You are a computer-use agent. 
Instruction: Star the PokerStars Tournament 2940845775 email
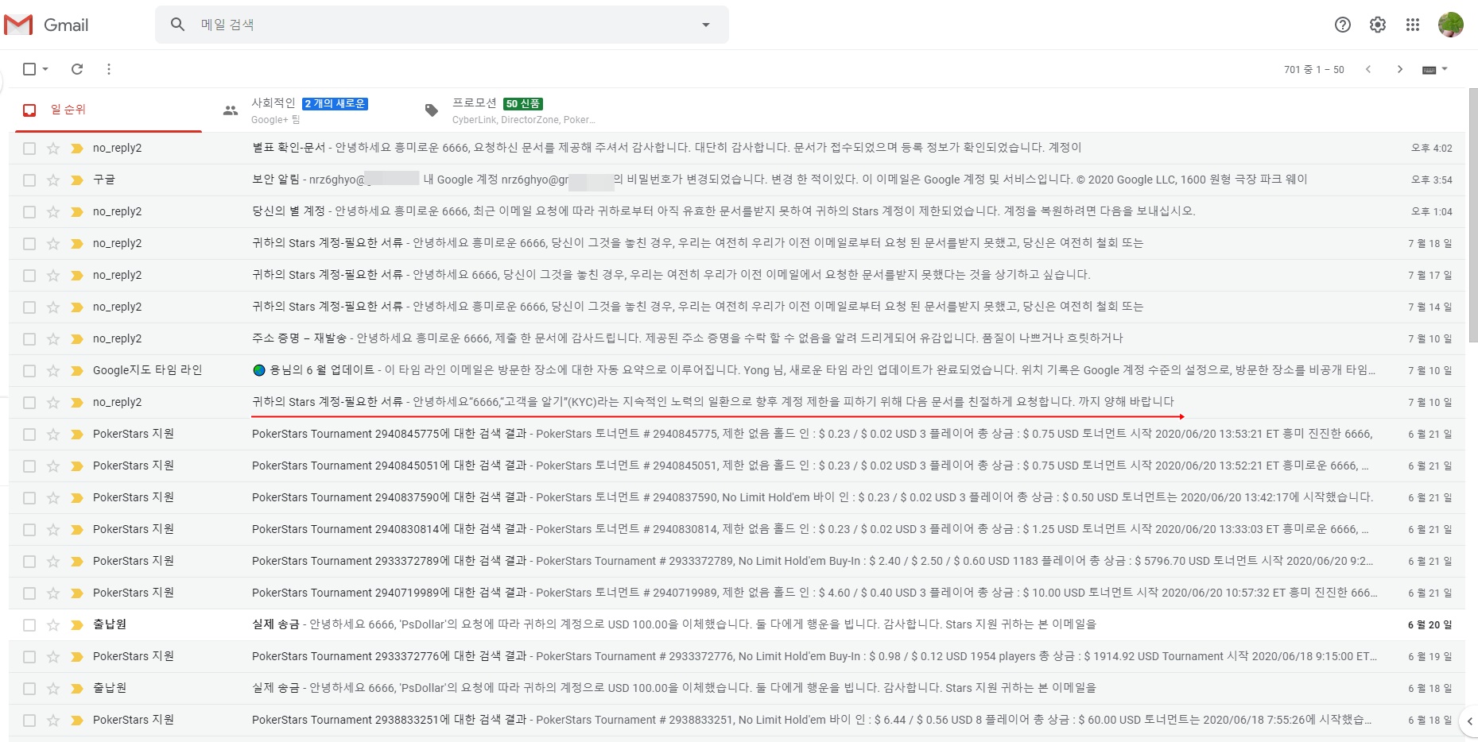pyautogui.click(x=53, y=434)
